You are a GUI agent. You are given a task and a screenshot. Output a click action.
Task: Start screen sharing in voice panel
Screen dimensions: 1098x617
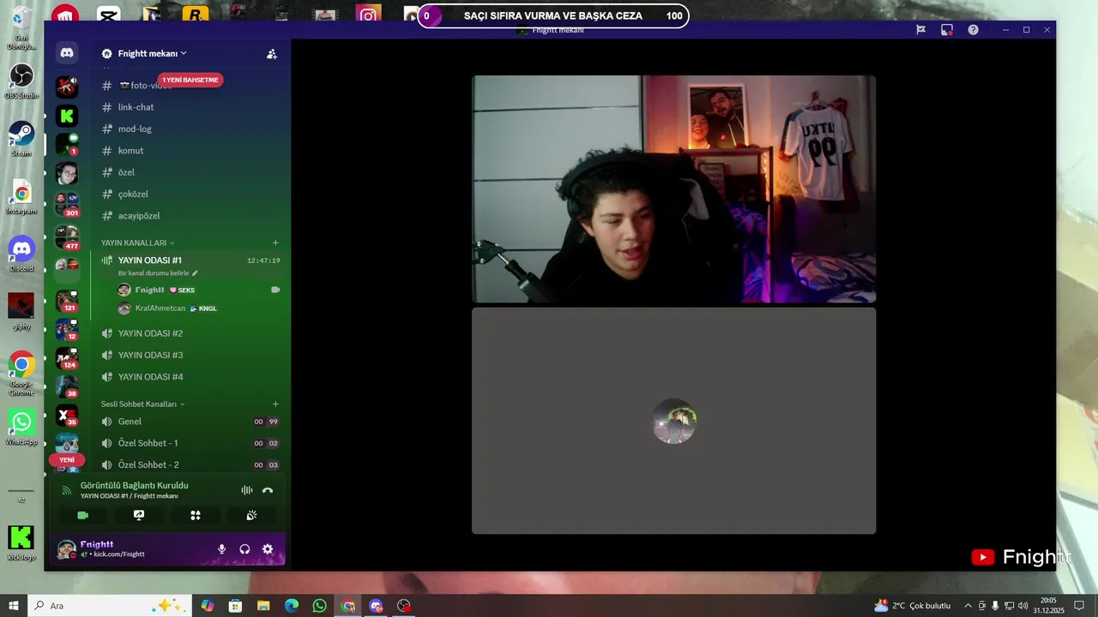(139, 515)
